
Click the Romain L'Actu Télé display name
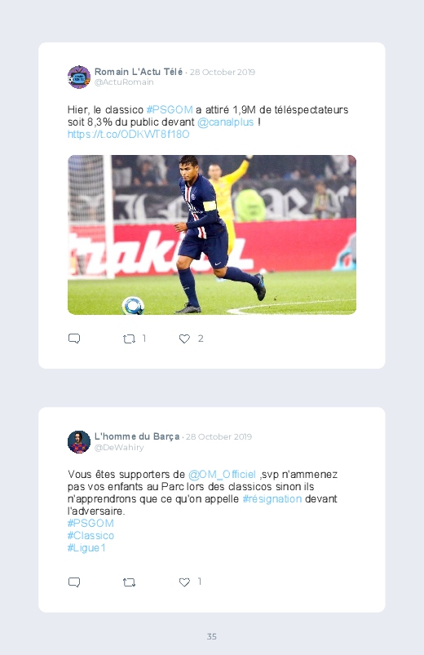(x=139, y=72)
